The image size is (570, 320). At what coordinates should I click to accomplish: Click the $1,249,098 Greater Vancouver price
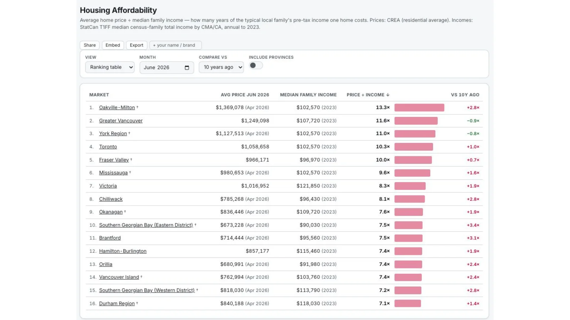pos(255,121)
